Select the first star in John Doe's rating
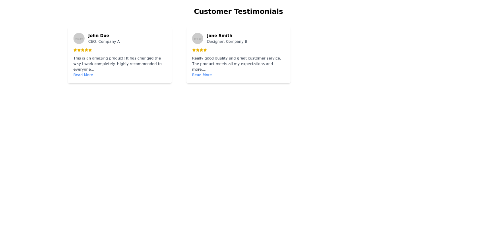 [75, 50]
